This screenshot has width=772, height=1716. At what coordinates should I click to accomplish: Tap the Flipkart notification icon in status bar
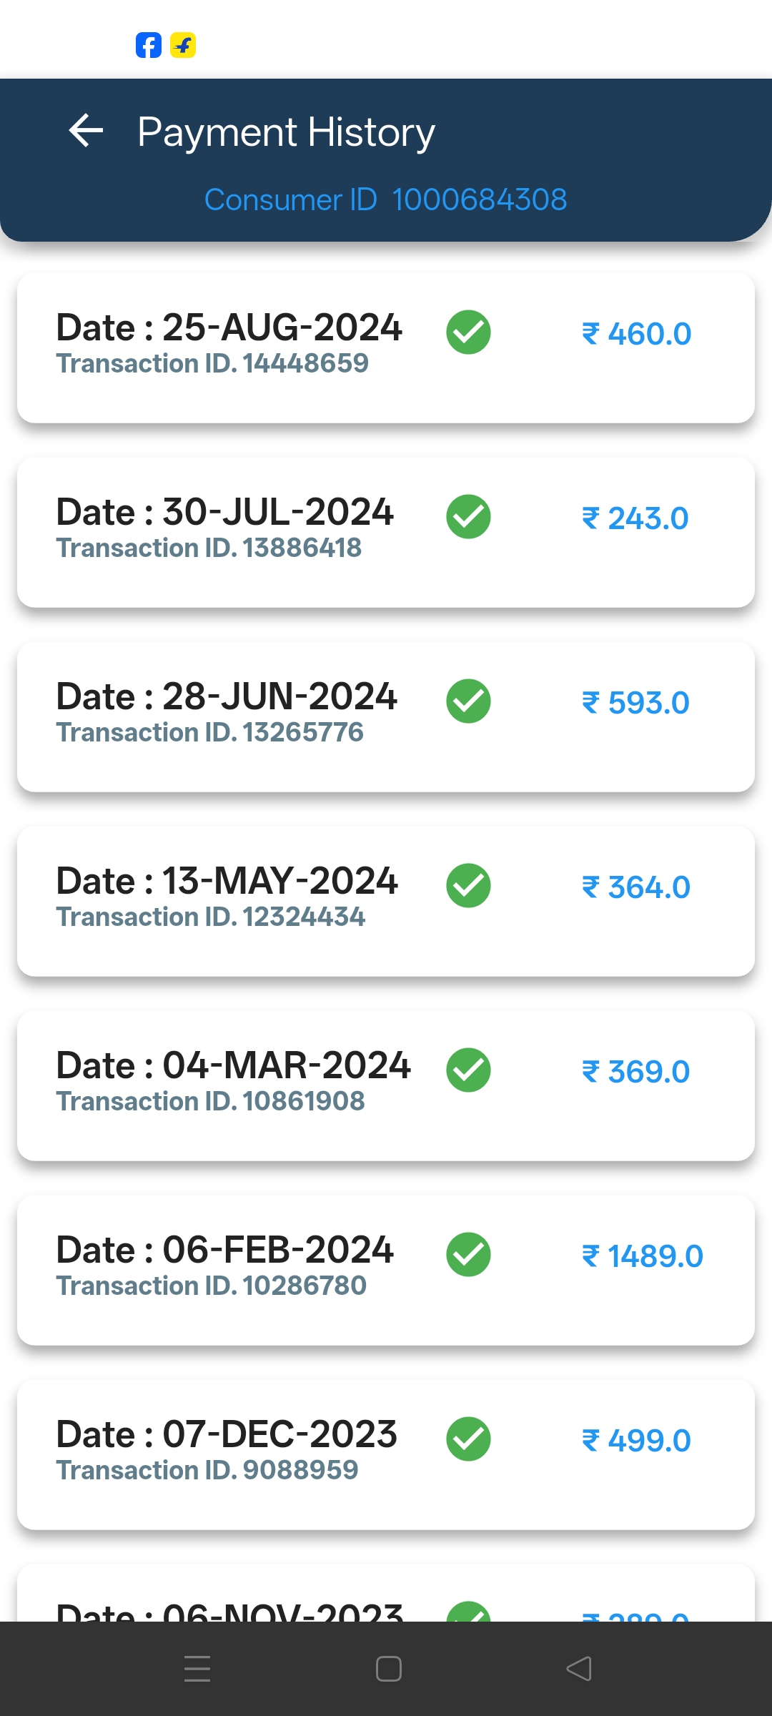[x=183, y=46]
